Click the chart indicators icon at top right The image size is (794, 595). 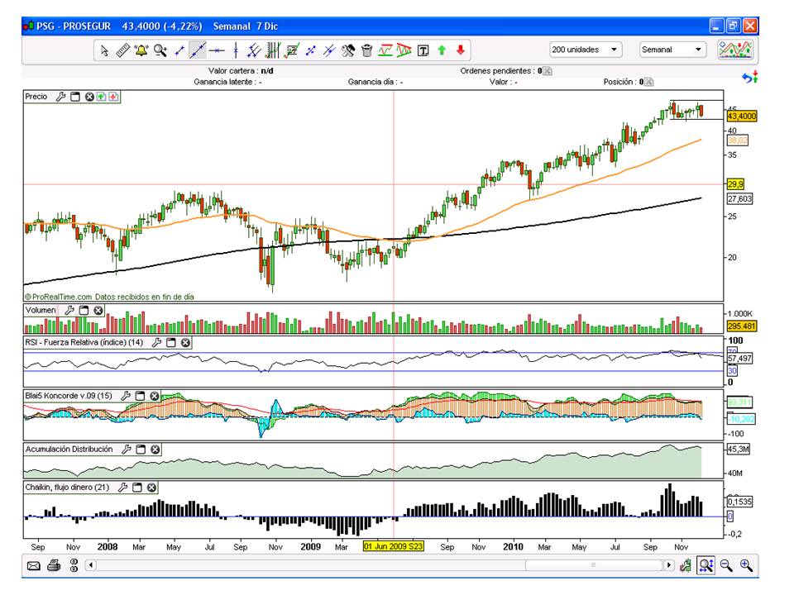pos(735,50)
